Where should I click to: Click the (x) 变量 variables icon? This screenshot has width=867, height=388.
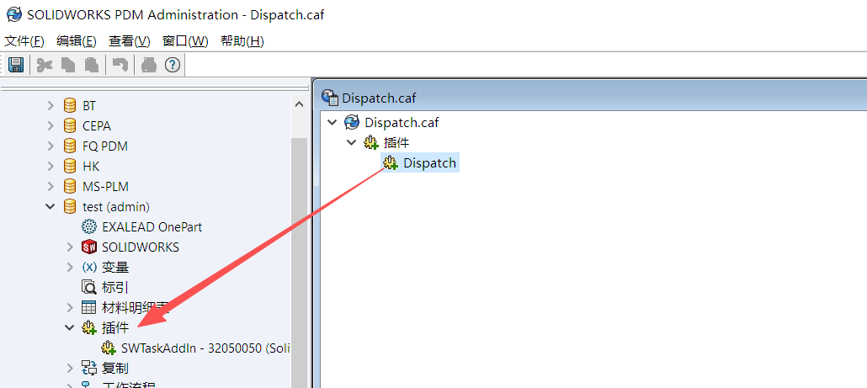(x=89, y=267)
